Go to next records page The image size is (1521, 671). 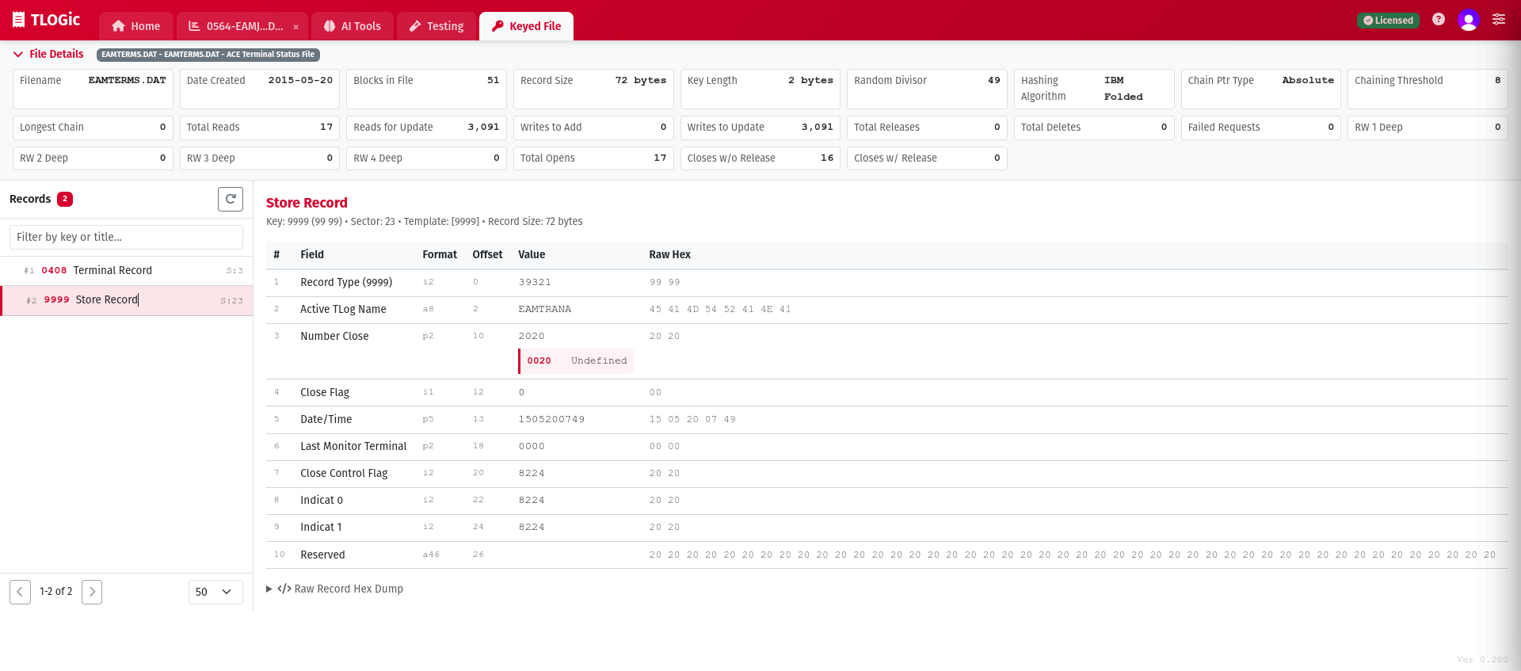click(x=92, y=592)
